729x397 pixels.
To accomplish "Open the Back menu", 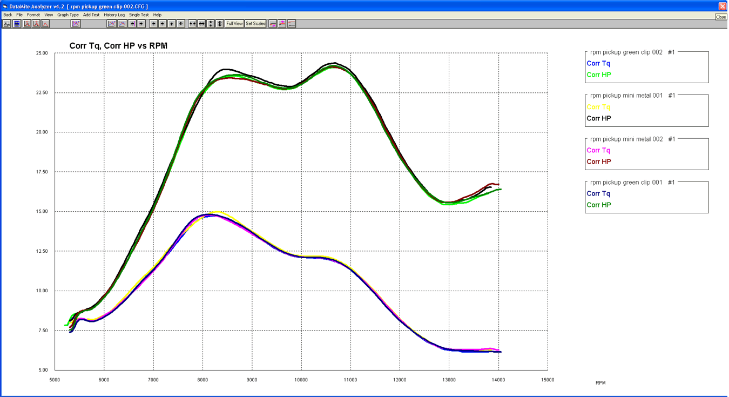I will (8, 15).
